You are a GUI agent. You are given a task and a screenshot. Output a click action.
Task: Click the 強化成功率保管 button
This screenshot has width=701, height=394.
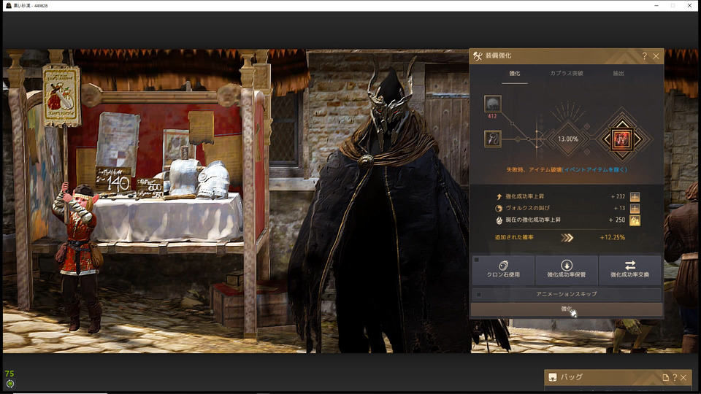tap(567, 270)
